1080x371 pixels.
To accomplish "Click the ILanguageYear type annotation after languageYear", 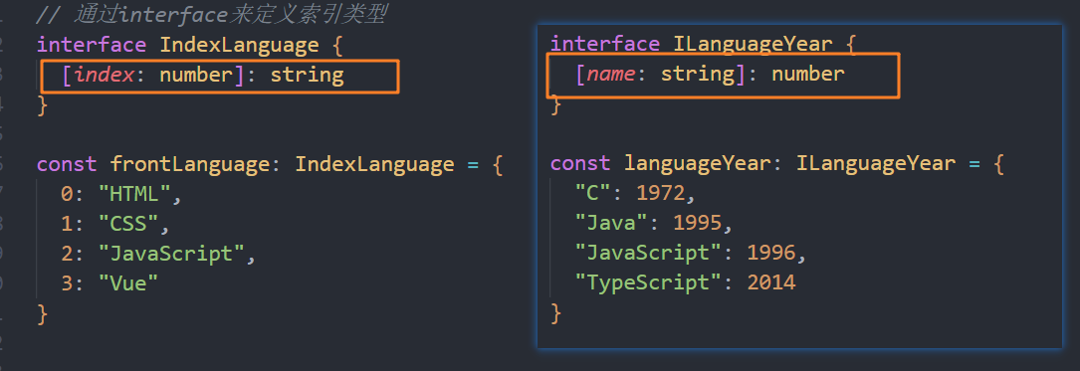I will point(876,164).
